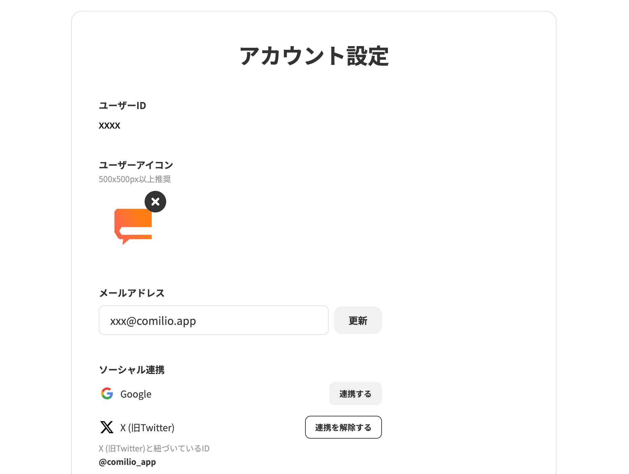
Task: Select the xxxx user ID value
Action: 110,126
